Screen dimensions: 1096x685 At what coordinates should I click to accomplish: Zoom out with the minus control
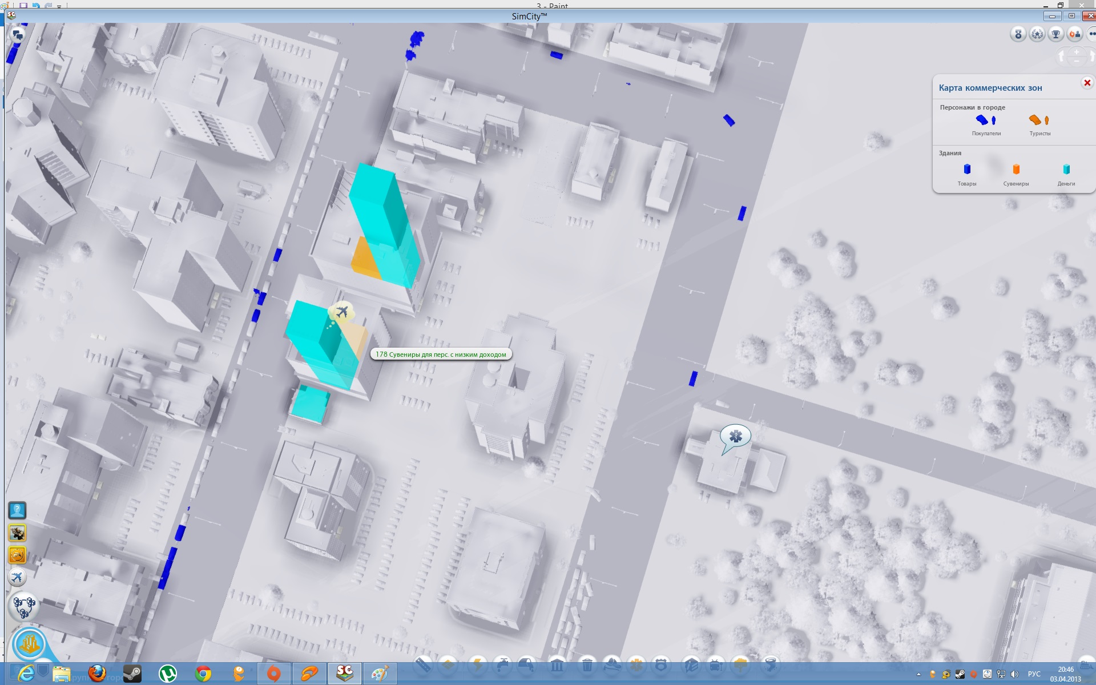(x=1077, y=61)
